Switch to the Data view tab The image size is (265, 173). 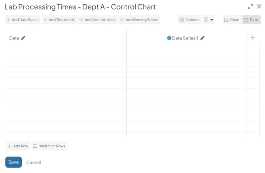252,20
